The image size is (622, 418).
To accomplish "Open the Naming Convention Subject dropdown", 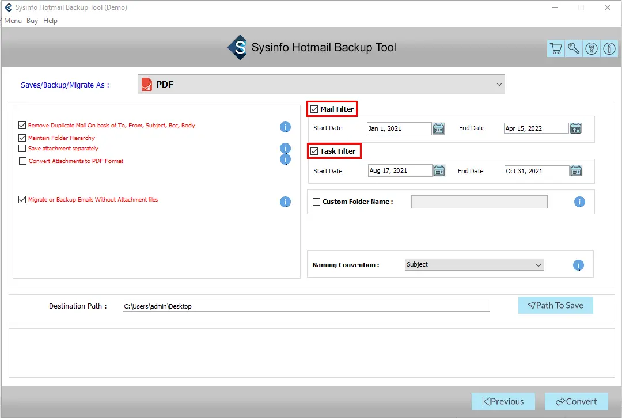I will (x=474, y=265).
